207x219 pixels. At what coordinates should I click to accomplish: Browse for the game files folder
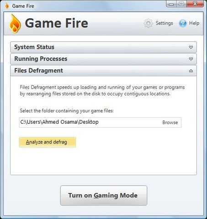click(x=170, y=122)
